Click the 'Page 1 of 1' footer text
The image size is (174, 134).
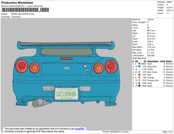point(168,132)
